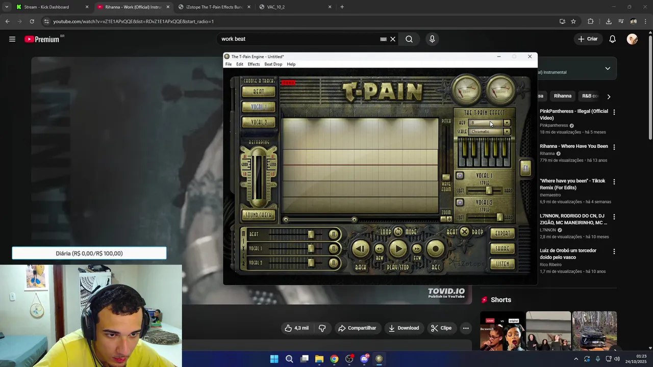Click the Compartilhar share button

click(x=357, y=328)
